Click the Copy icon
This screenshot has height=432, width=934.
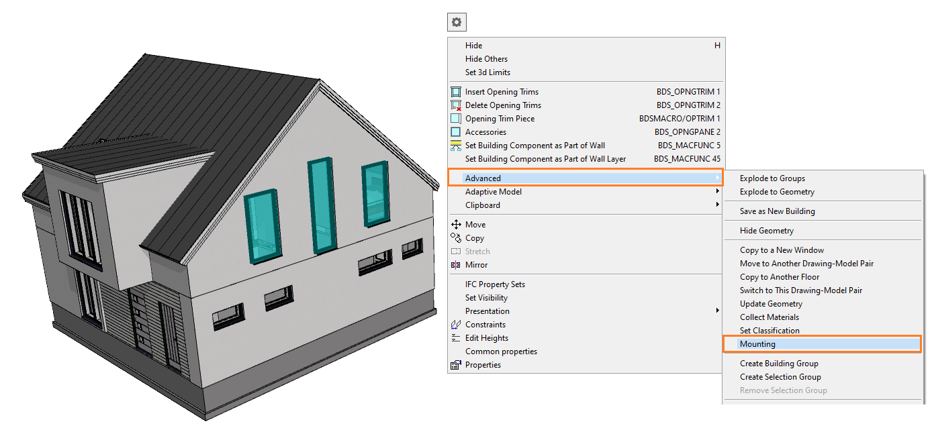[456, 238]
